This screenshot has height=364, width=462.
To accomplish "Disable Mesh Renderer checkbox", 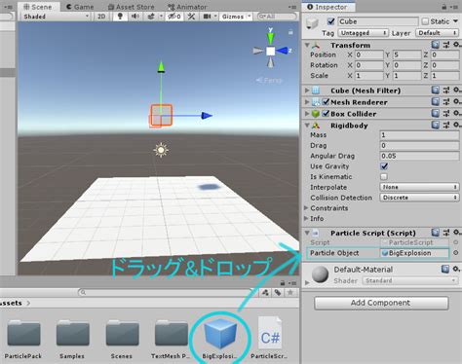I will point(326,102).
